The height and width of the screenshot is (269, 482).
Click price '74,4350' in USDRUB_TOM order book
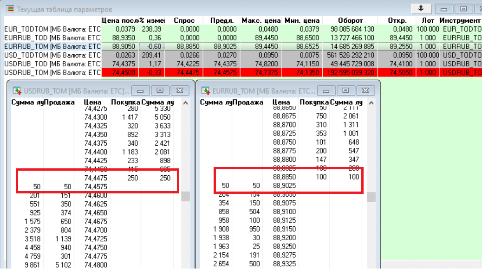[96, 134]
